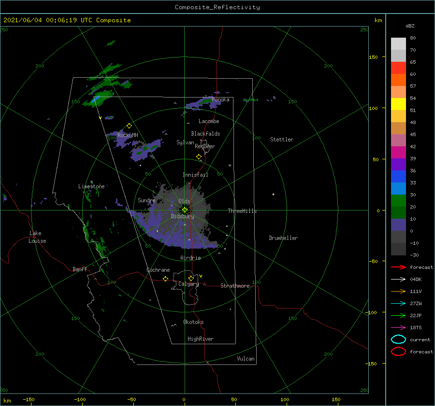Image resolution: width=435 pixels, height=406 pixels.
Task: Click the 0-10 dBZ slate purple swatch
Action: click(398, 225)
